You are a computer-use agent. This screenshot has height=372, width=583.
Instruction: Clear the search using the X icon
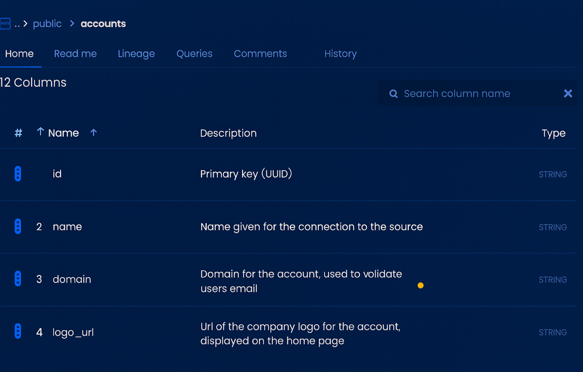click(568, 93)
